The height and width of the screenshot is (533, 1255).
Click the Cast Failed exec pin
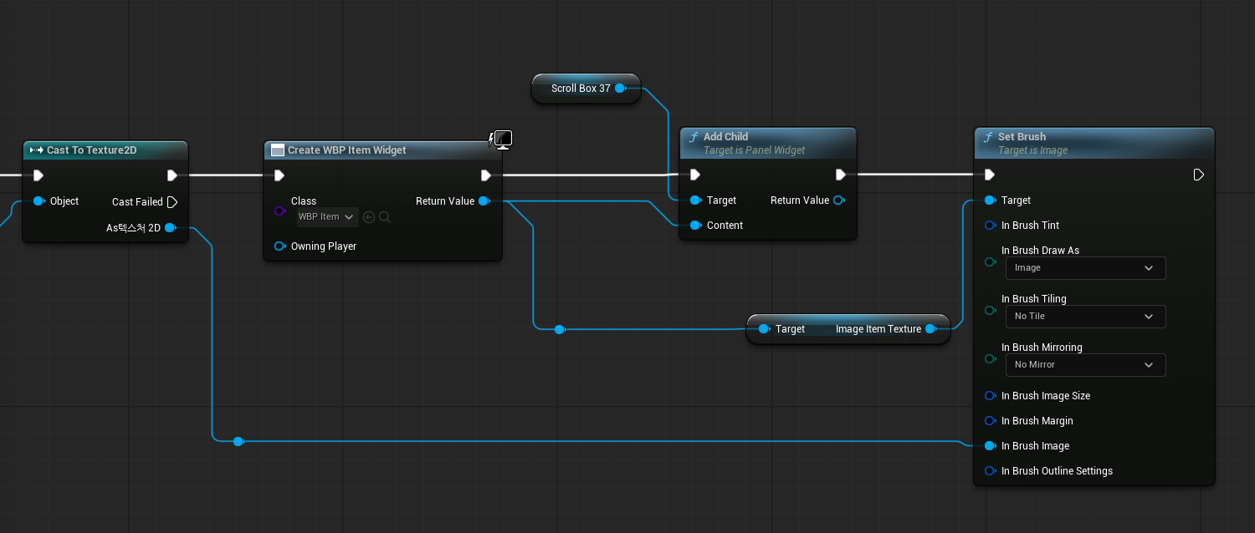coord(172,202)
